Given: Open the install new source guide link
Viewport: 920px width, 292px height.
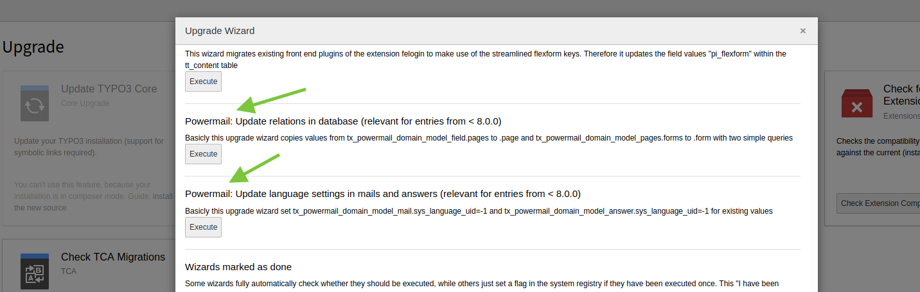Looking at the screenshot, I should (x=163, y=196).
